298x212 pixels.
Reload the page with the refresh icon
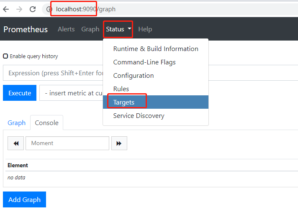[33, 9]
